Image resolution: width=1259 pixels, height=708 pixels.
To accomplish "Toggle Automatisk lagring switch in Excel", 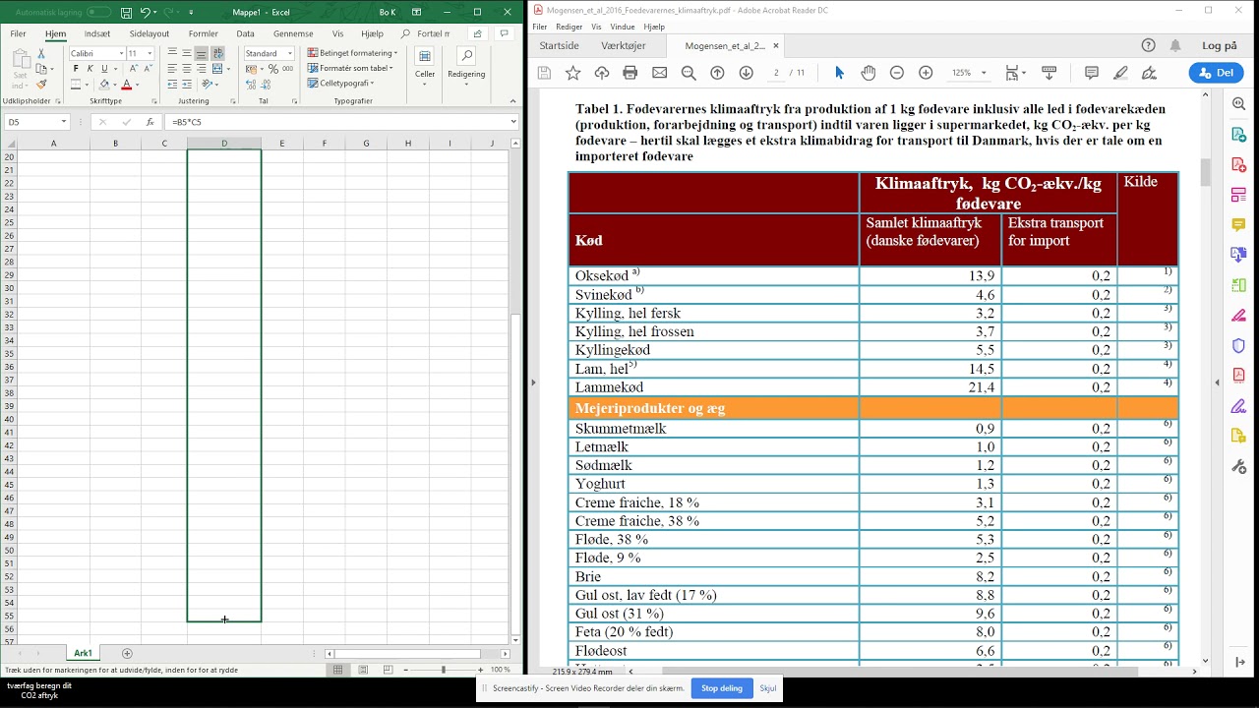I will 98,13.
